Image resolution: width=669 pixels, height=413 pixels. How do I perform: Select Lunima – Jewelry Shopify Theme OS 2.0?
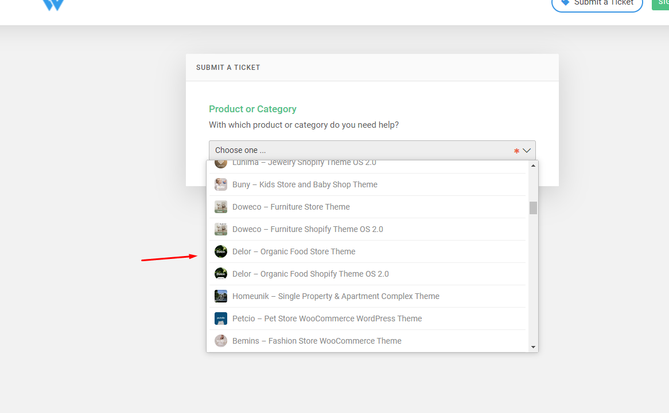tap(366, 167)
